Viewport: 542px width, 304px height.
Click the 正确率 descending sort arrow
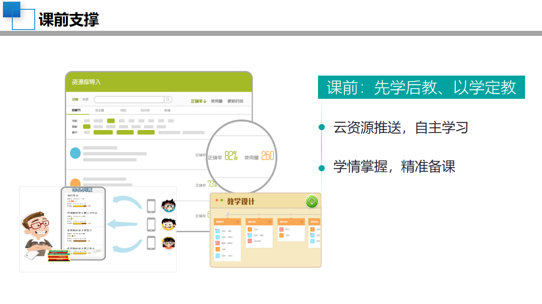click(x=205, y=101)
